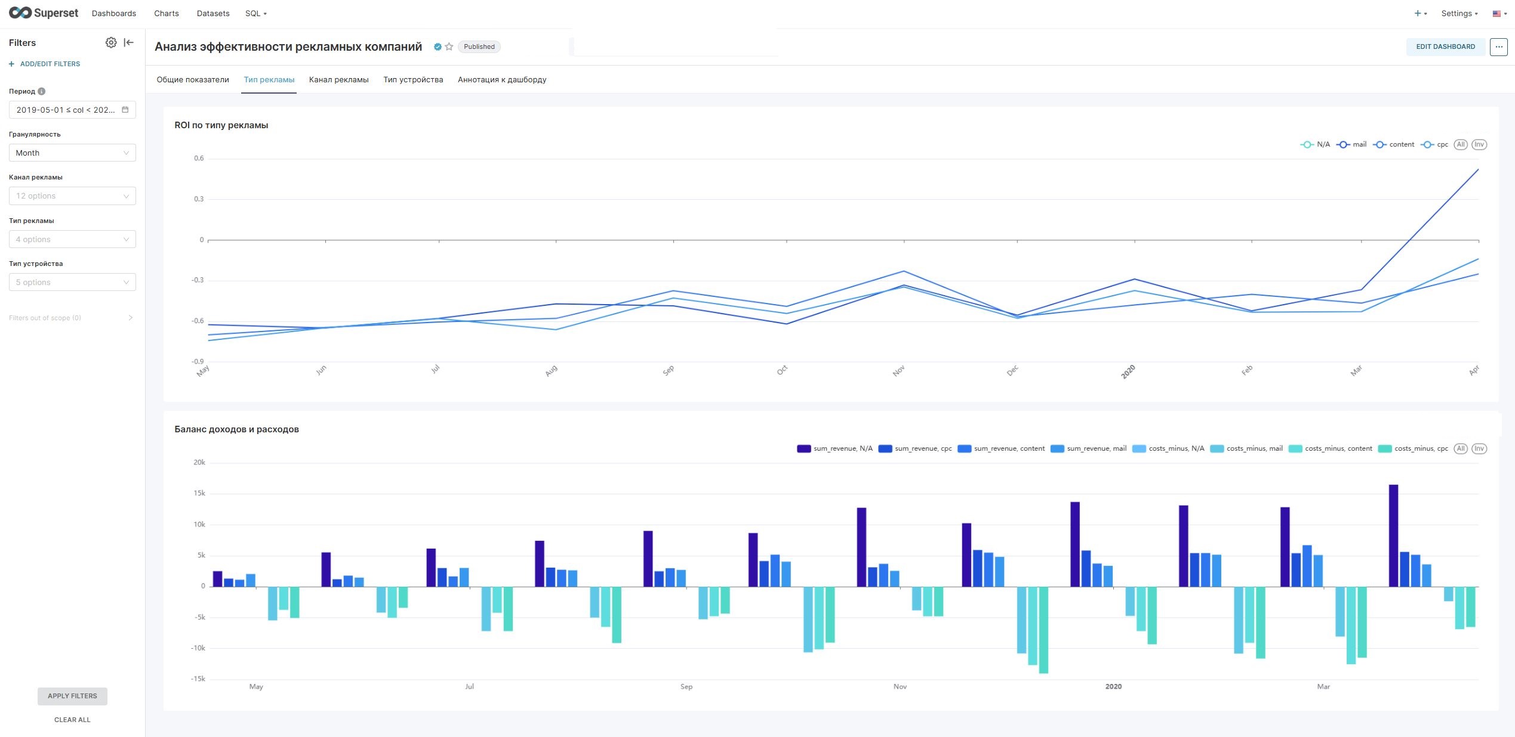Open the Charts menu item

pyautogui.click(x=167, y=13)
